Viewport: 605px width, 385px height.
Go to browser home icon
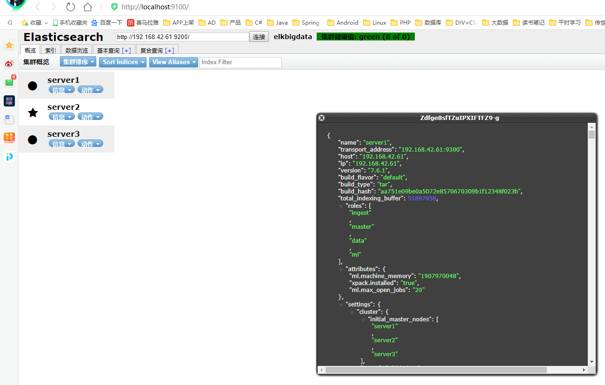[87, 7]
